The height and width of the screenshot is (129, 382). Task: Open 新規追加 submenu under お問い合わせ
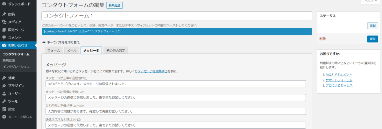coord(9,60)
